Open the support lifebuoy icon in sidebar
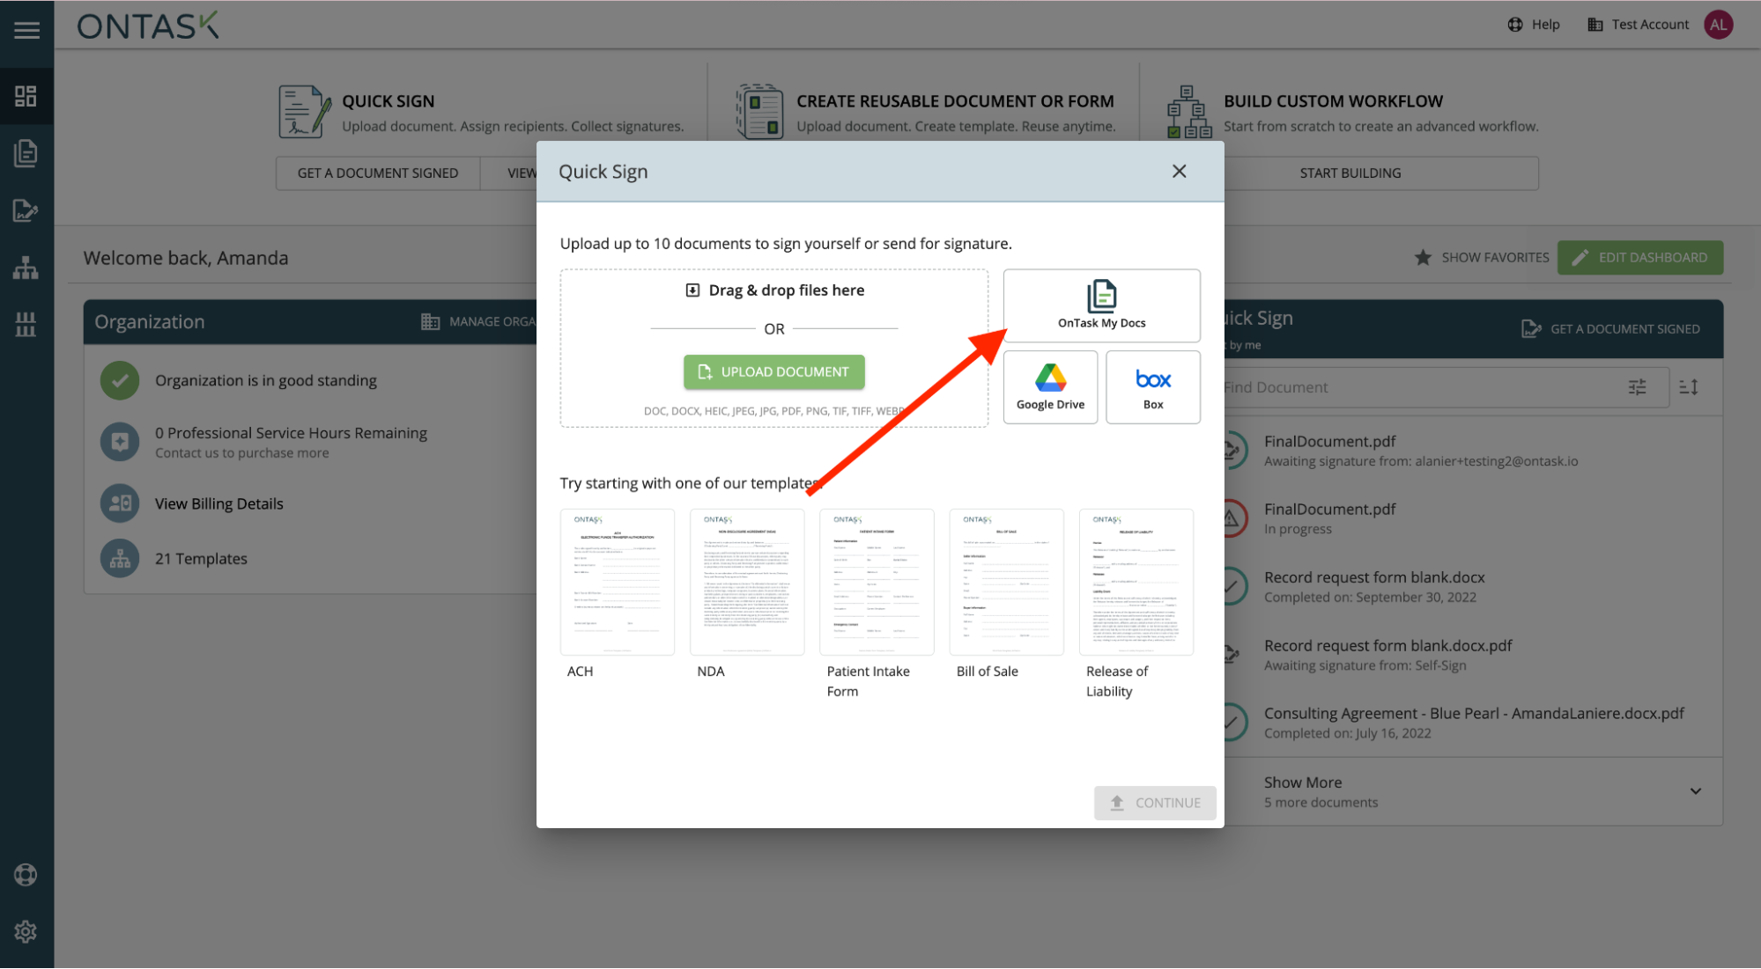The image size is (1761, 969). click(x=26, y=875)
